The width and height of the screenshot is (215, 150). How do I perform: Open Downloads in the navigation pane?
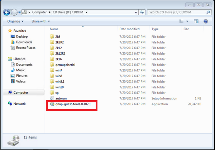click(x=24, y=42)
